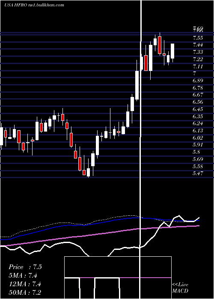The width and height of the screenshot is (214, 299).
Task: Select the 6.67 price axis label
Action: (198, 95)
